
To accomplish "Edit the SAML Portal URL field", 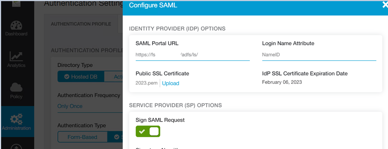I will click(x=192, y=55).
